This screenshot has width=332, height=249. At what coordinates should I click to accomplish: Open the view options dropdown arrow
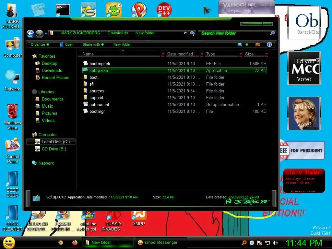click(x=247, y=44)
